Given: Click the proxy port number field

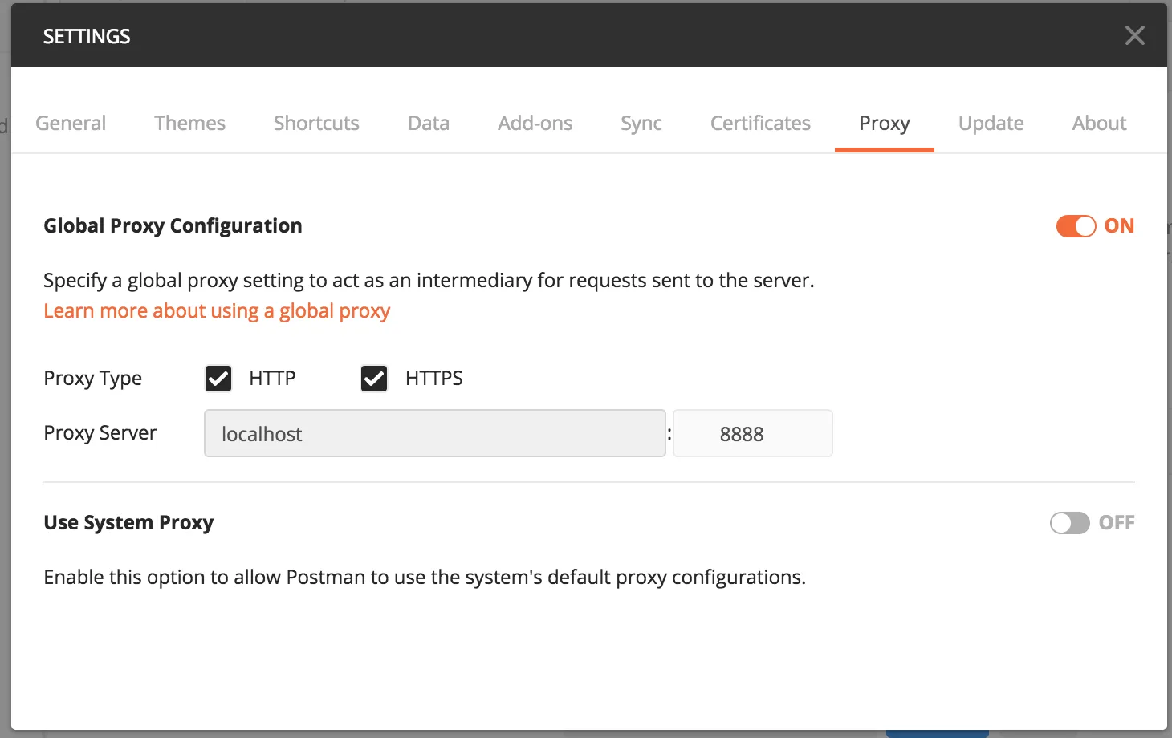Looking at the screenshot, I should (x=752, y=434).
